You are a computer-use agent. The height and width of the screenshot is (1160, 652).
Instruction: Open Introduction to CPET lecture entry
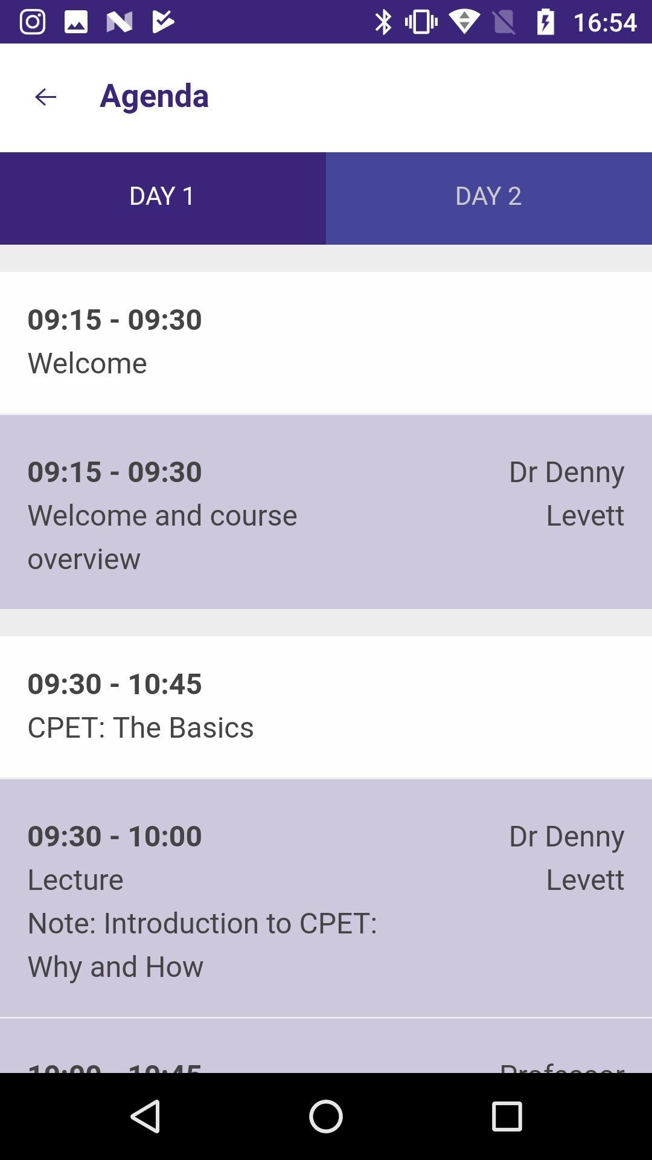[326, 899]
